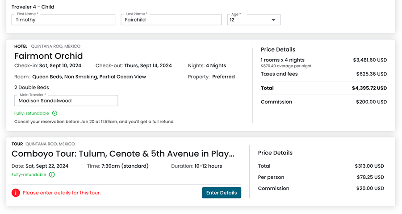Click the tour per person $78.25 USD
Screen dimensions: 402x214
coord(369,177)
